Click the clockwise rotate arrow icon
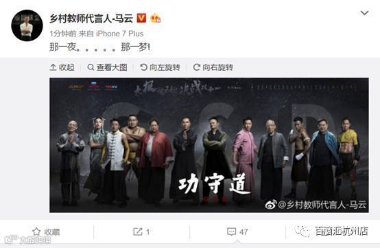The height and width of the screenshot is (248, 380). [197, 67]
